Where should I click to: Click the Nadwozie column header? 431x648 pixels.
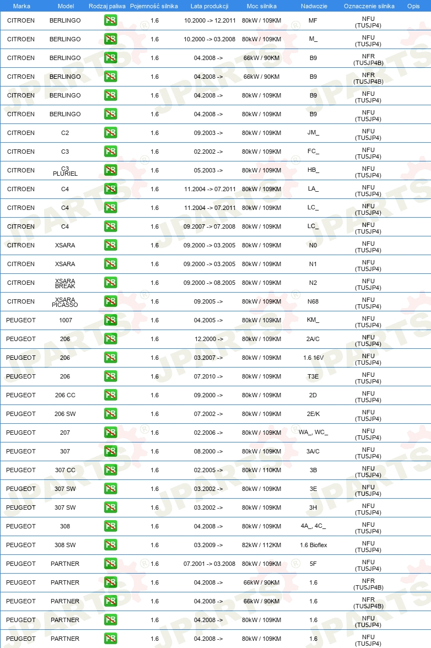(314, 6)
